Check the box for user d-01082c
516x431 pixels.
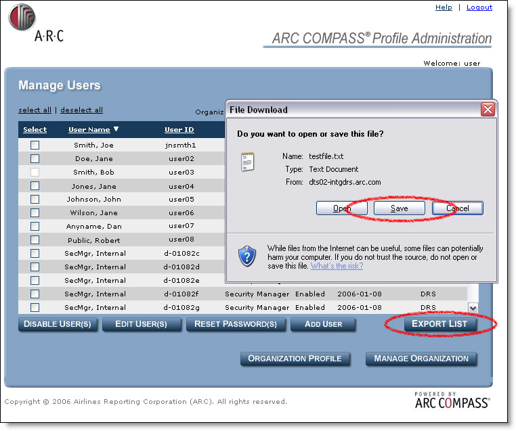[x=35, y=253]
